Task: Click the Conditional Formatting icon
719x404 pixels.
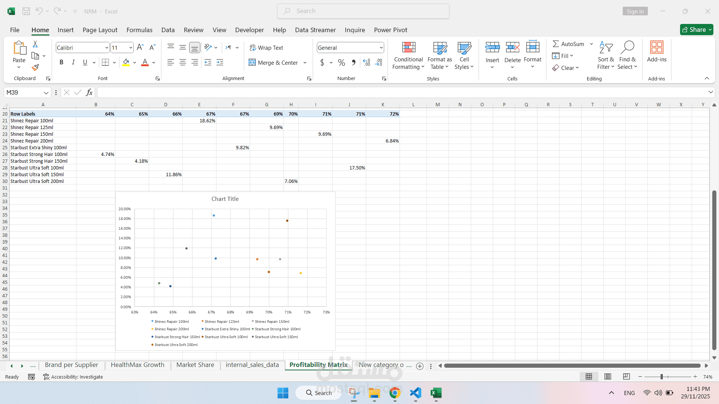Action: (409, 48)
